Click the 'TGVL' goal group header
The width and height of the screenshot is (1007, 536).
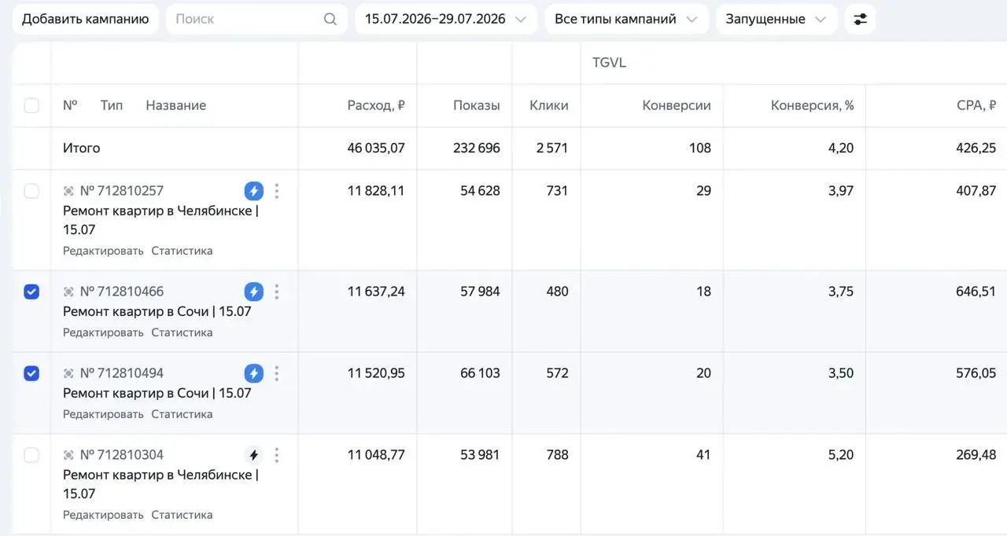(x=609, y=63)
